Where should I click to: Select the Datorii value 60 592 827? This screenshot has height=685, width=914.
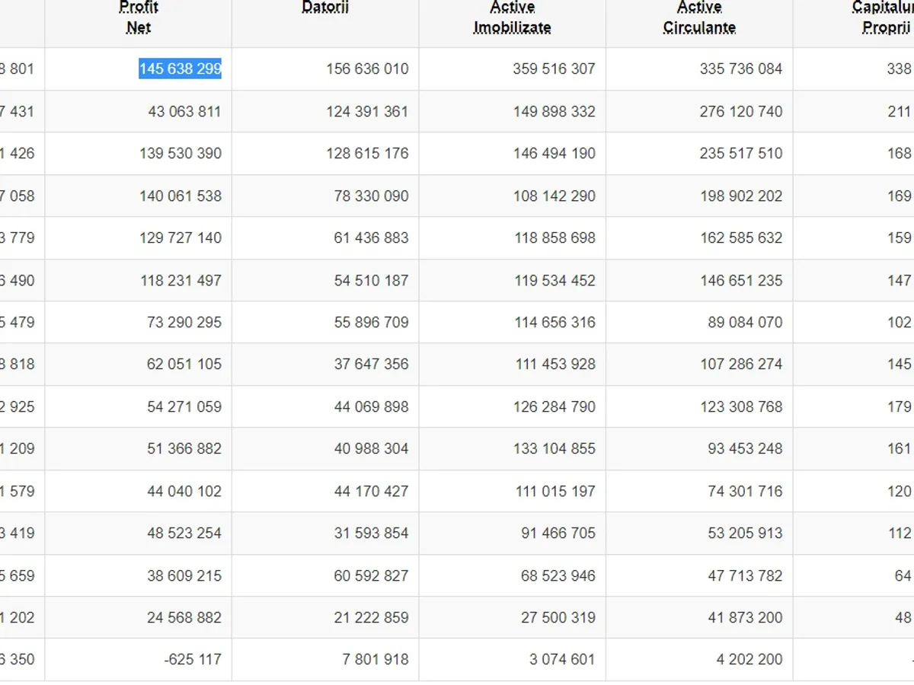click(x=371, y=576)
